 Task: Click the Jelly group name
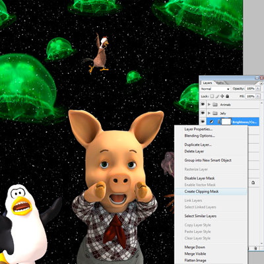(223, 114)
